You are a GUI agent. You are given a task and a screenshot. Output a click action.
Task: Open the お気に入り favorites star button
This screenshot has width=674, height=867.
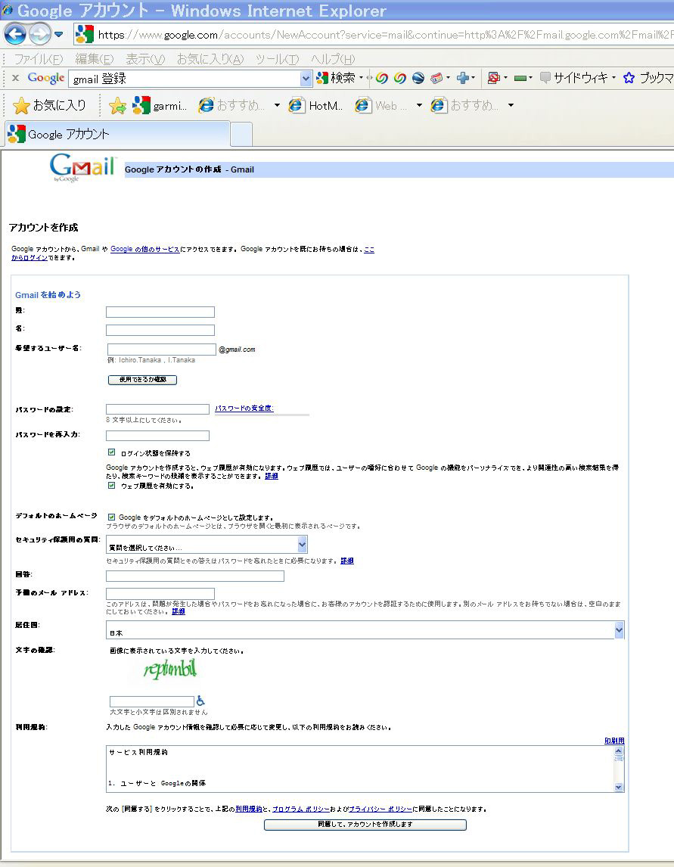click(48, 105)
